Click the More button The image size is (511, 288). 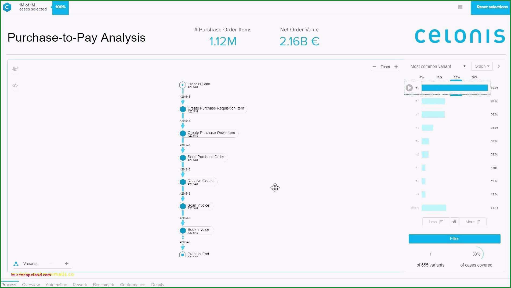(x=473, y=222)
